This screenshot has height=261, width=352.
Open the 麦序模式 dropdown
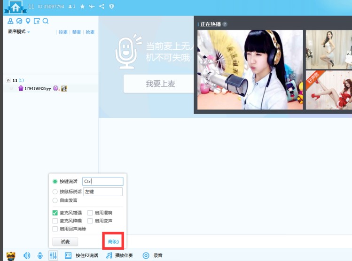19,32
